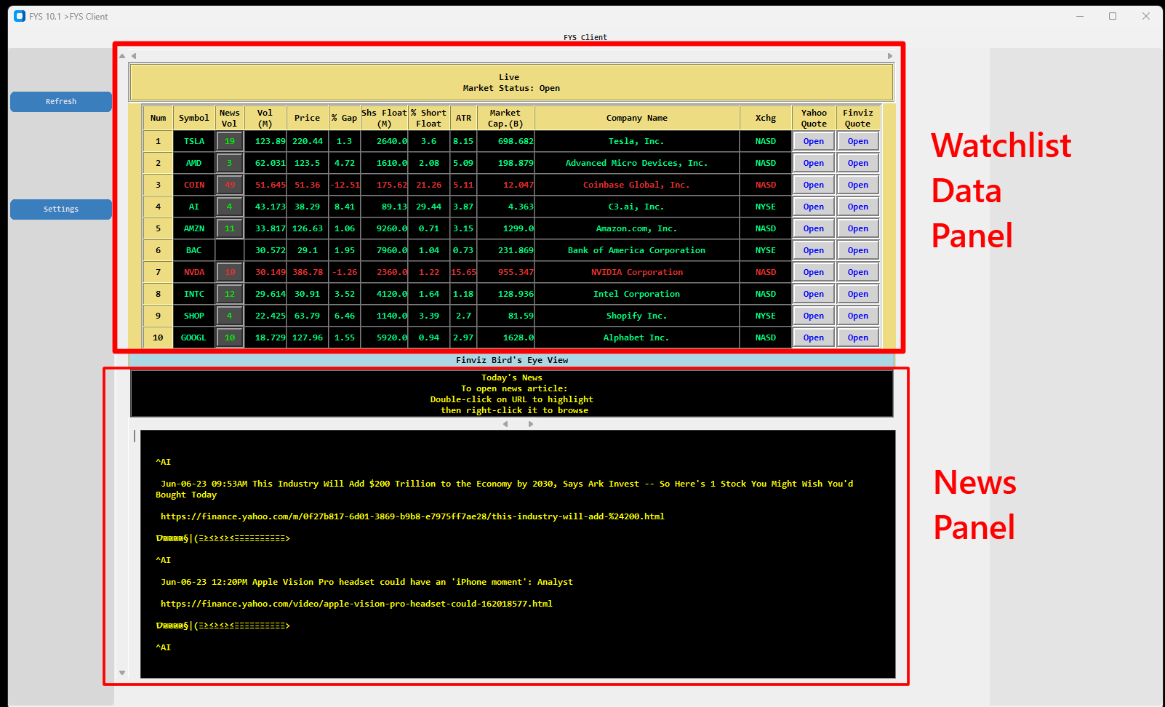Click the Market Cap.(B) column header
The height and width of the screenshot is (707, 1165).
point(505,118)
